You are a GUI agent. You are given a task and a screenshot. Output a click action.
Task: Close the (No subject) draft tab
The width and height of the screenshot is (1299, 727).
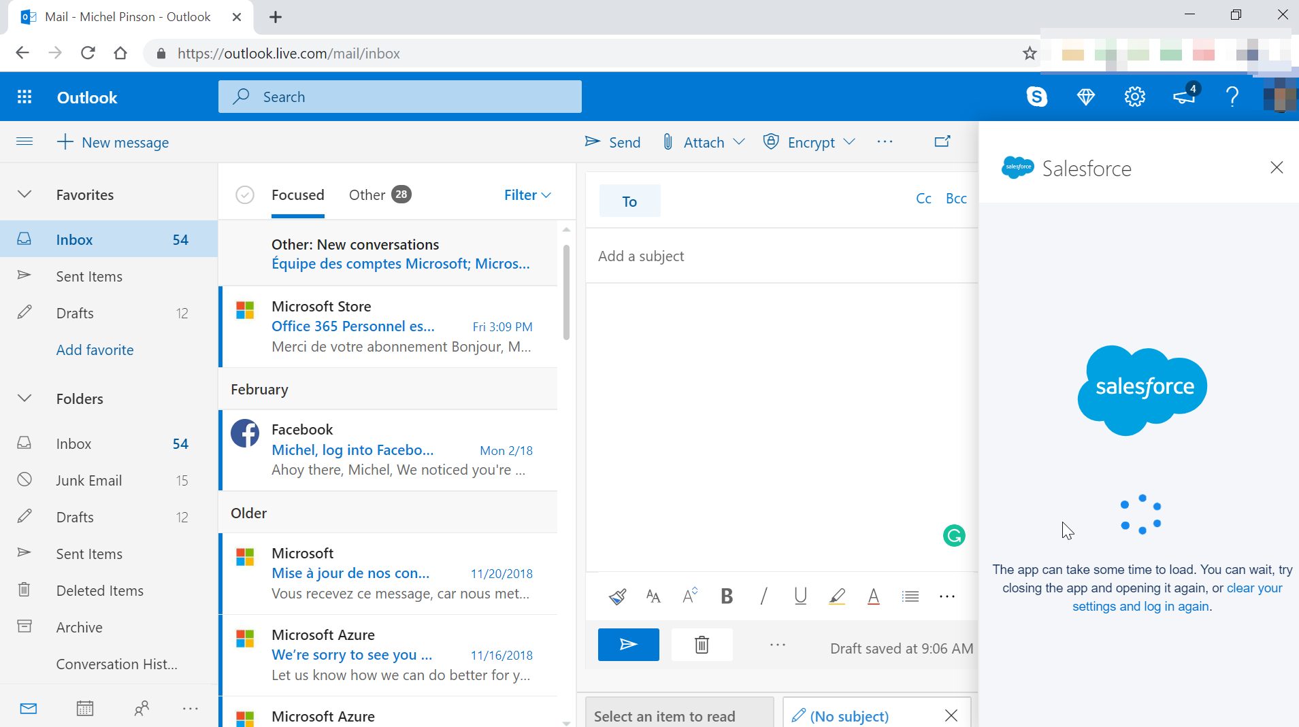coord(951,715)
